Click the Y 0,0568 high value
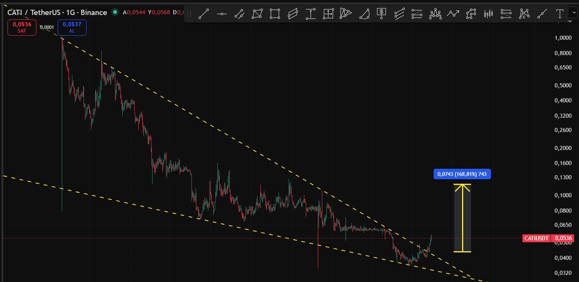The width and height of the screenshot is (579, 282). pos(159,12)
